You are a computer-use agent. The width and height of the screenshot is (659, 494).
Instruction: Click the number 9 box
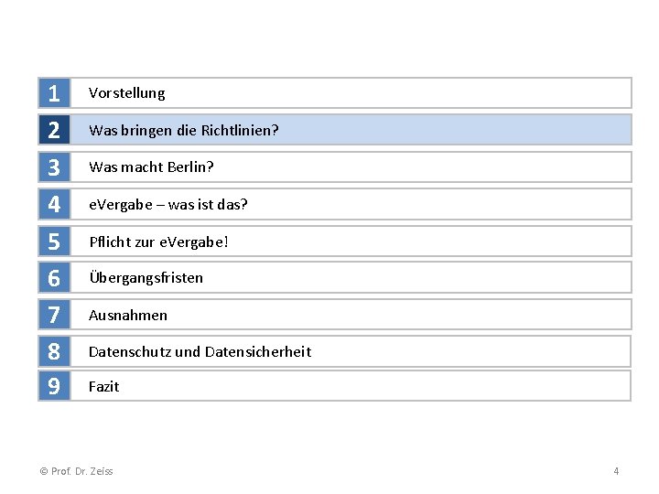(x=54, y=386)
